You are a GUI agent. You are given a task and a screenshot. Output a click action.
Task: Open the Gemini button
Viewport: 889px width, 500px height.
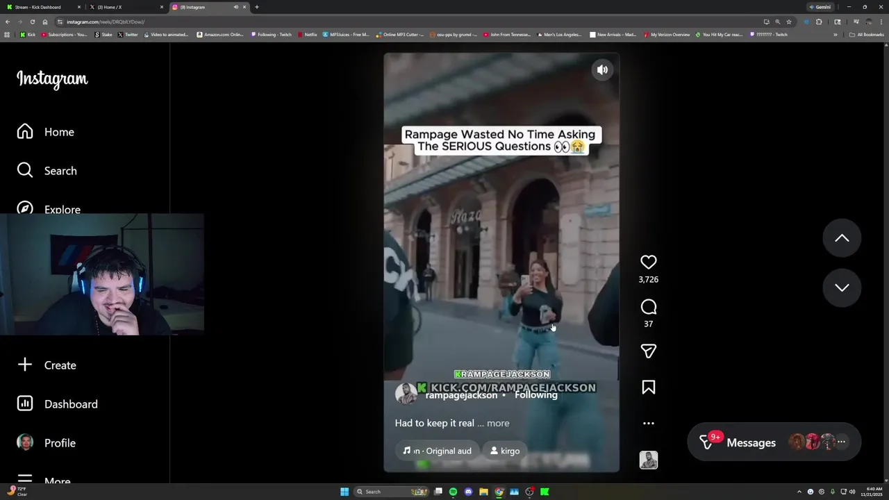tap(820, 7)
